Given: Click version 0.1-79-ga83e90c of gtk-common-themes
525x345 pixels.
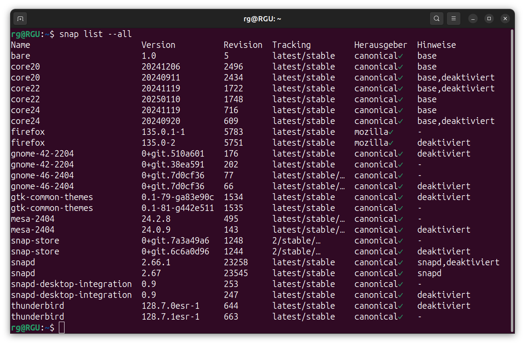Looking at the screenshot, I should point(178,197).
